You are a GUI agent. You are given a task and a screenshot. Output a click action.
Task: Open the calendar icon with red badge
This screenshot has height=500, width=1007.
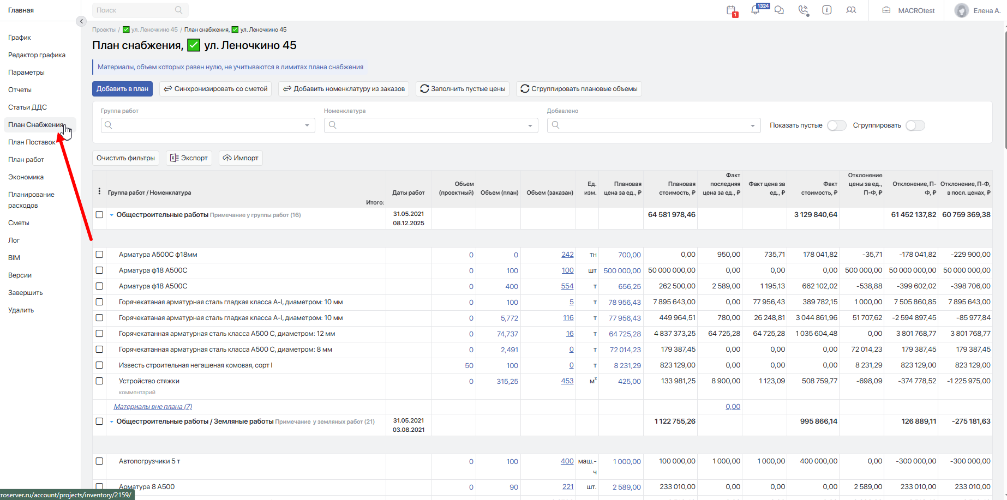tap(732, 10)
